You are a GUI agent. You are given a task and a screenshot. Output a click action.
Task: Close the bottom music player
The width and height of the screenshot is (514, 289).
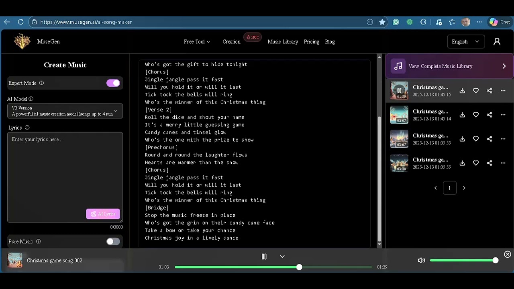pyautogui.click(x=508, y=254)
